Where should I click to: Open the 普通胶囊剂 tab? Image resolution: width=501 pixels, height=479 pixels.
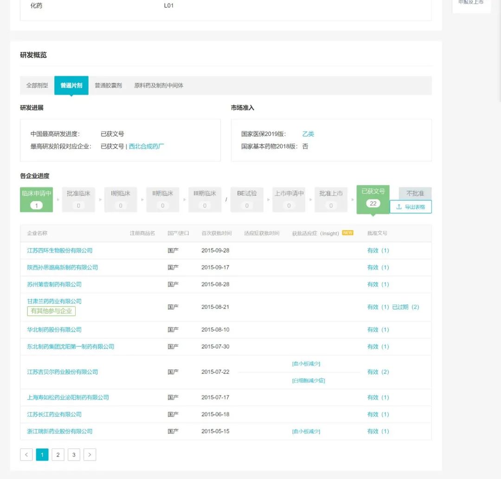tap(108, 85)
